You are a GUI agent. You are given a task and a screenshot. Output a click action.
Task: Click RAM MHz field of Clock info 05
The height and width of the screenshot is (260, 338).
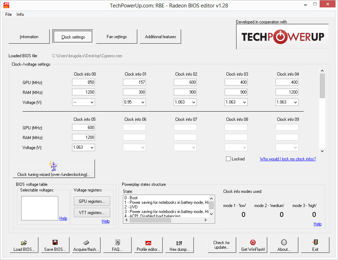(83, 137)
